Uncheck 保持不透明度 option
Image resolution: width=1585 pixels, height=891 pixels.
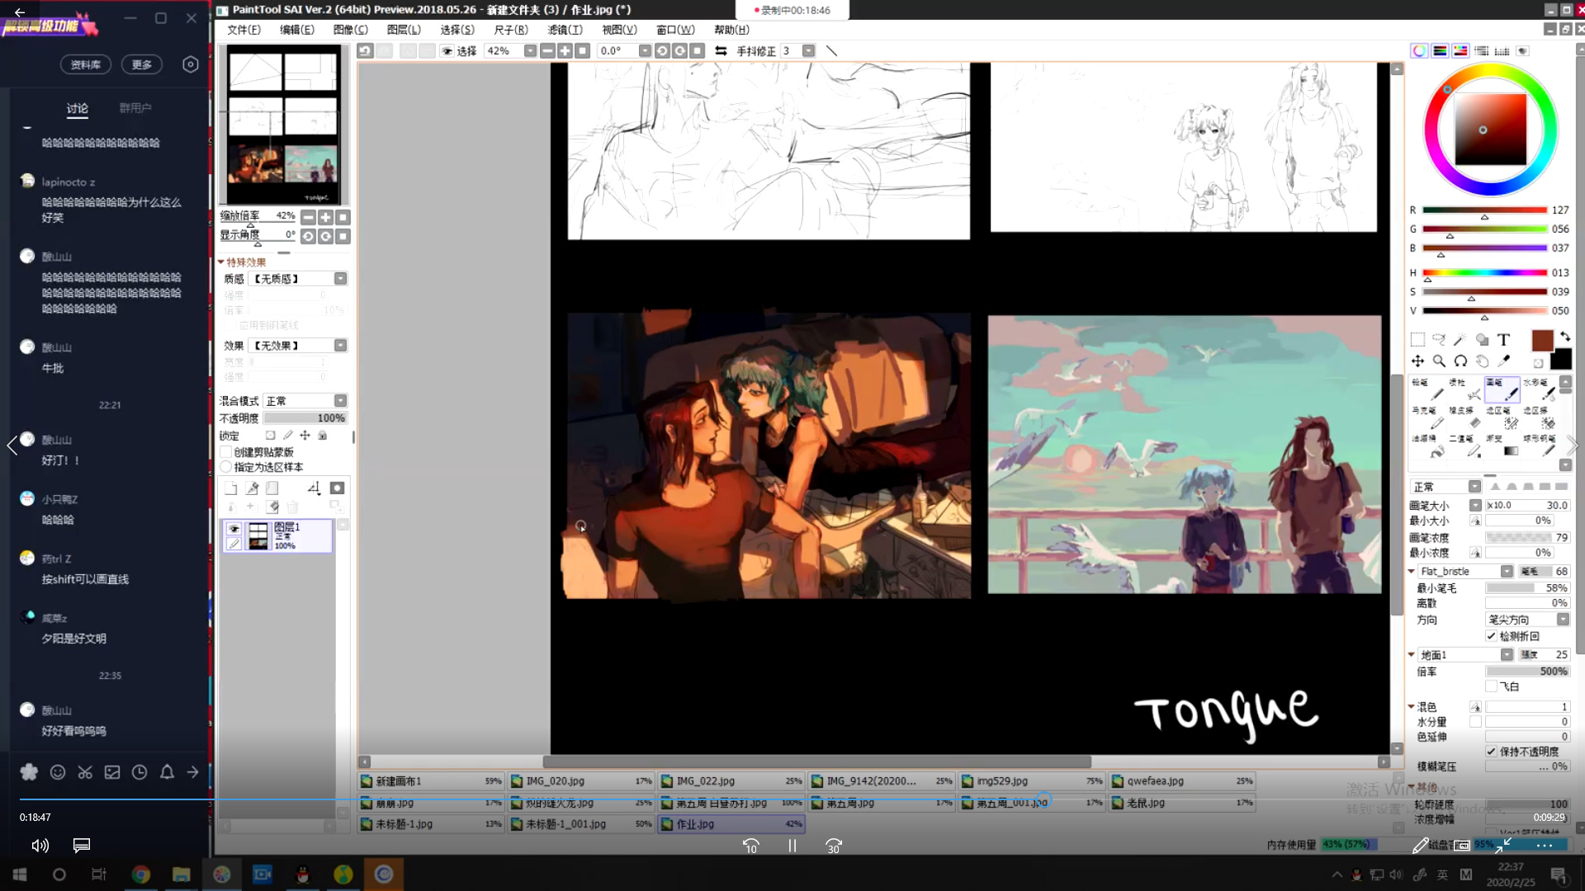(x=1491, y=752)
